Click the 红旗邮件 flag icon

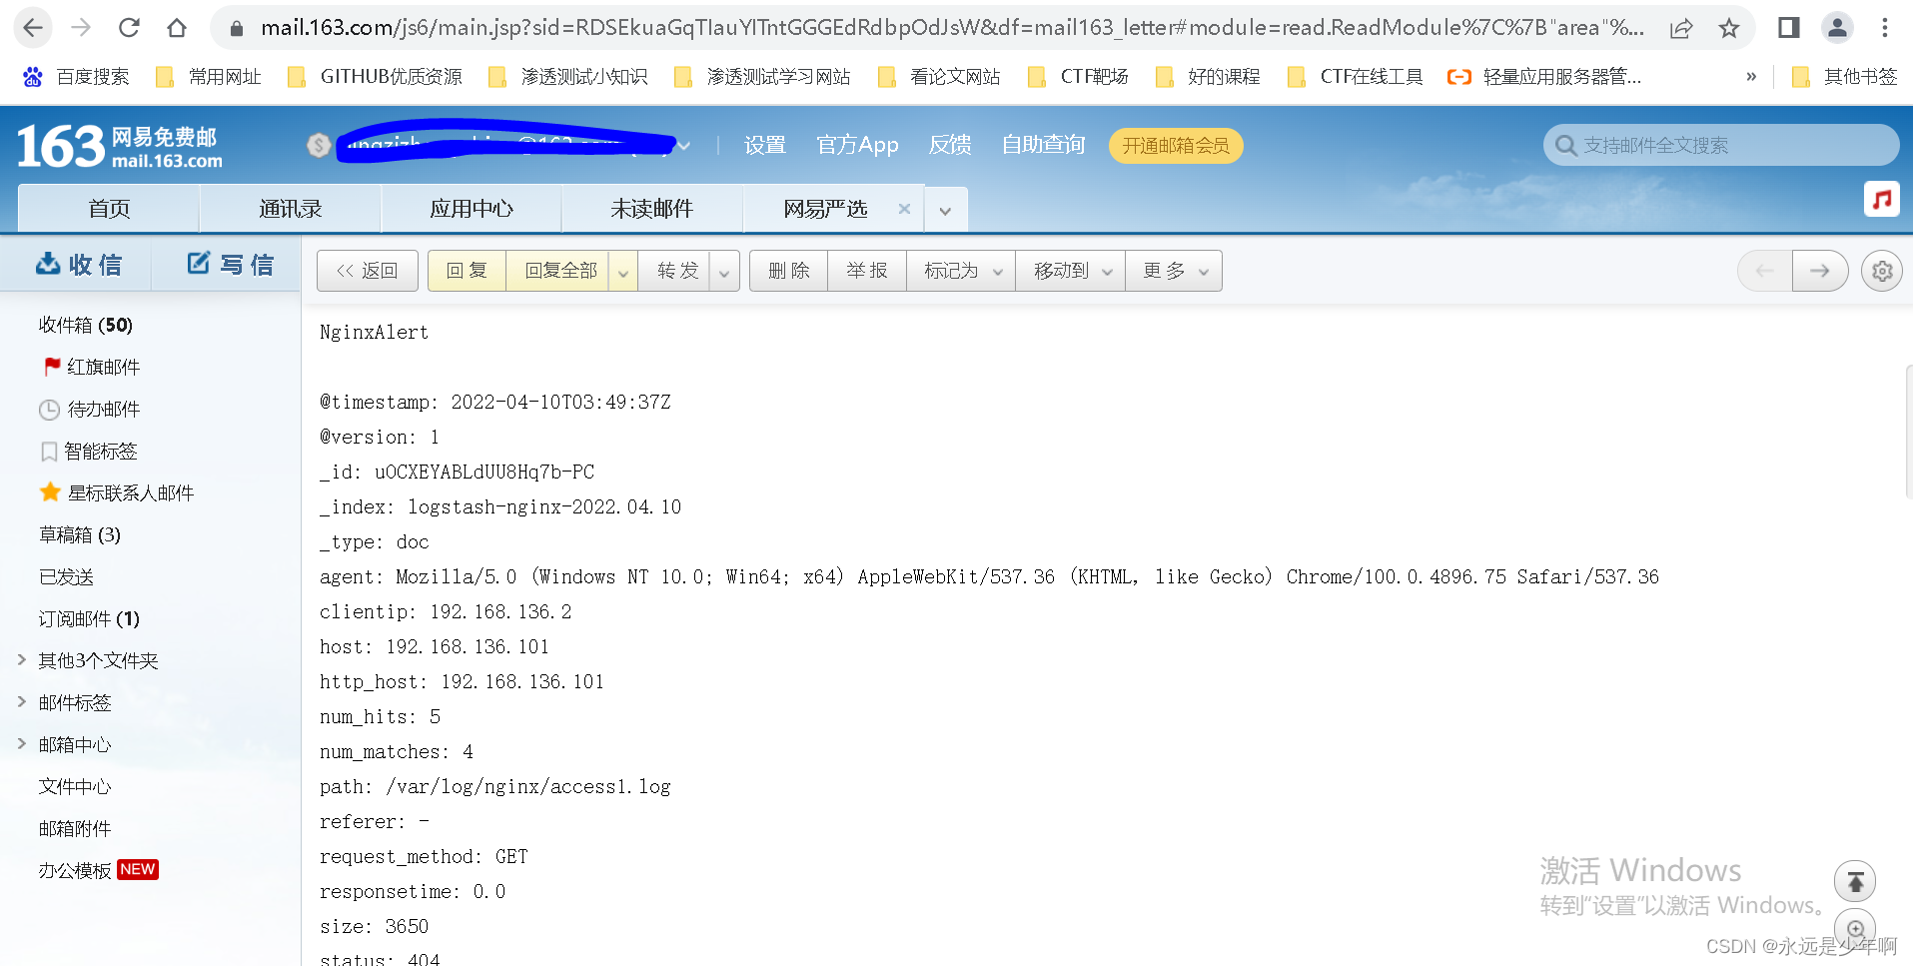point(52,366)
